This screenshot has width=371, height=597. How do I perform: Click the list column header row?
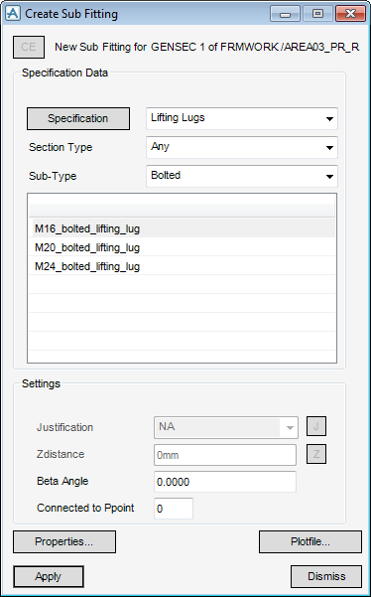183,211
